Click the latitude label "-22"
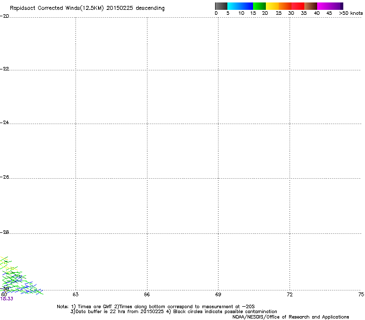Viewport: 365px width, 320px height. [x=4, y=69]
